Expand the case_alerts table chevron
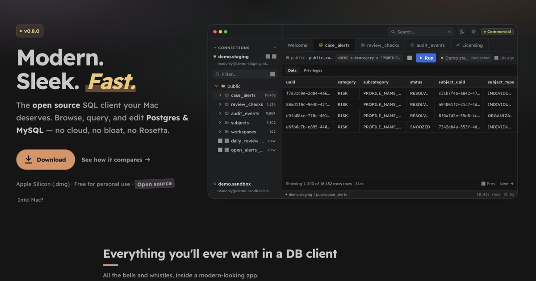The height and width of the screenshot is (281, 536). point(220,95)
